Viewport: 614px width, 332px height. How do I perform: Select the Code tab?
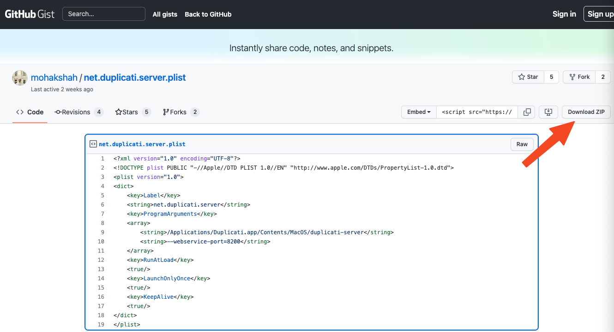coord(30,112)
